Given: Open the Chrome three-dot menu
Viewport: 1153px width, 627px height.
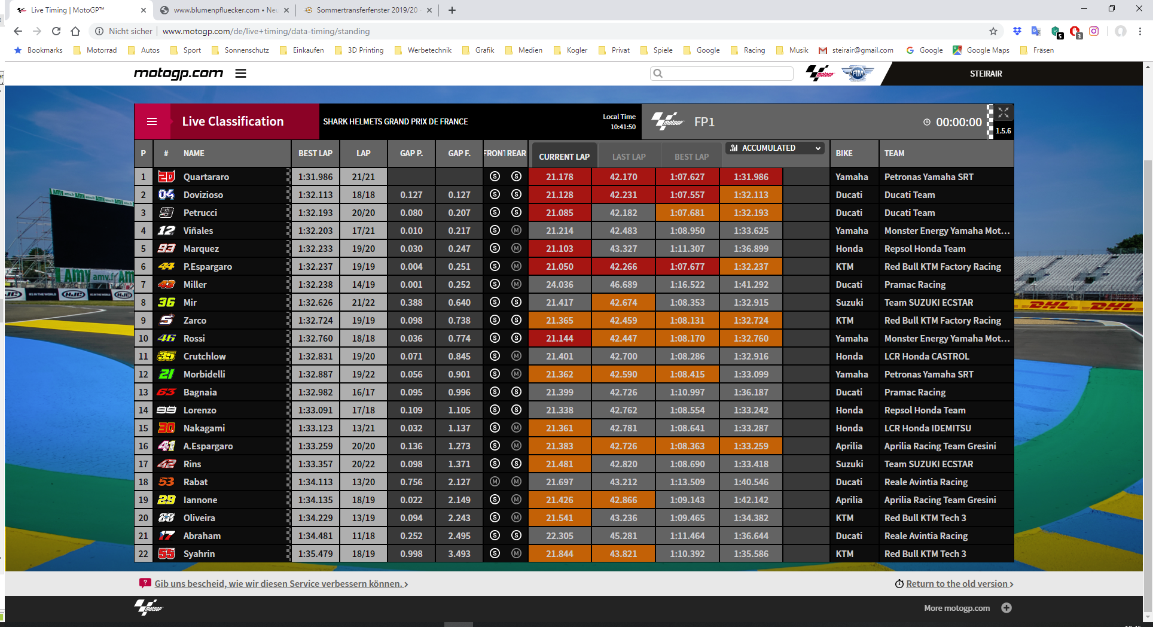Looking at the screenshot, I should (1140, 31).
